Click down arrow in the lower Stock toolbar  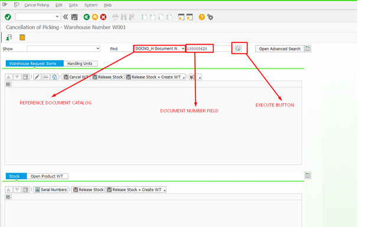tap(17, 190)
